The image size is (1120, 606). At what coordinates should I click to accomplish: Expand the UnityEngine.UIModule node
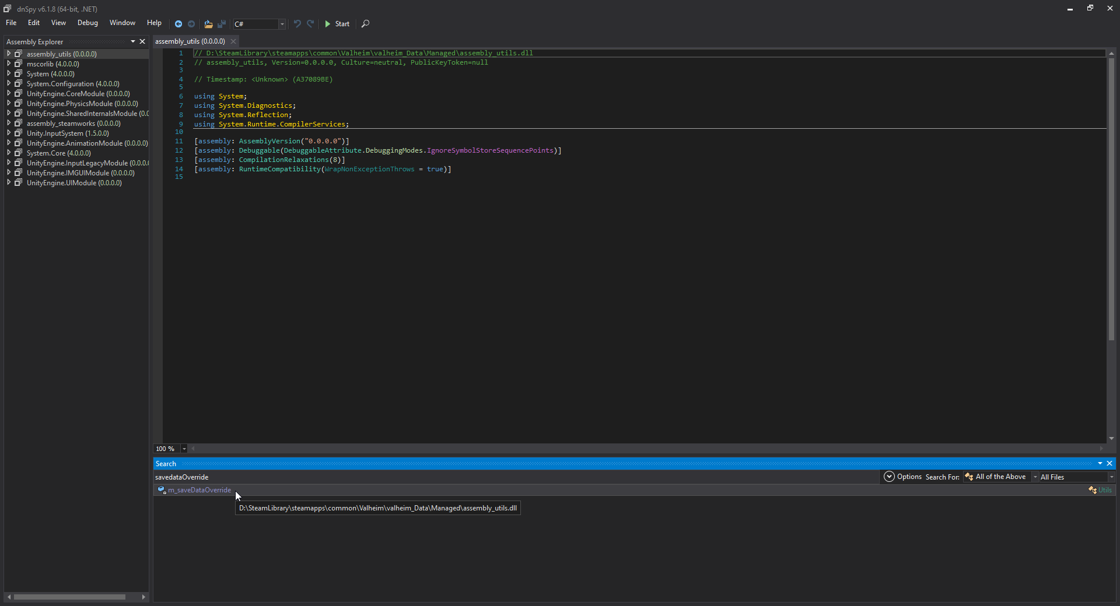9,182
